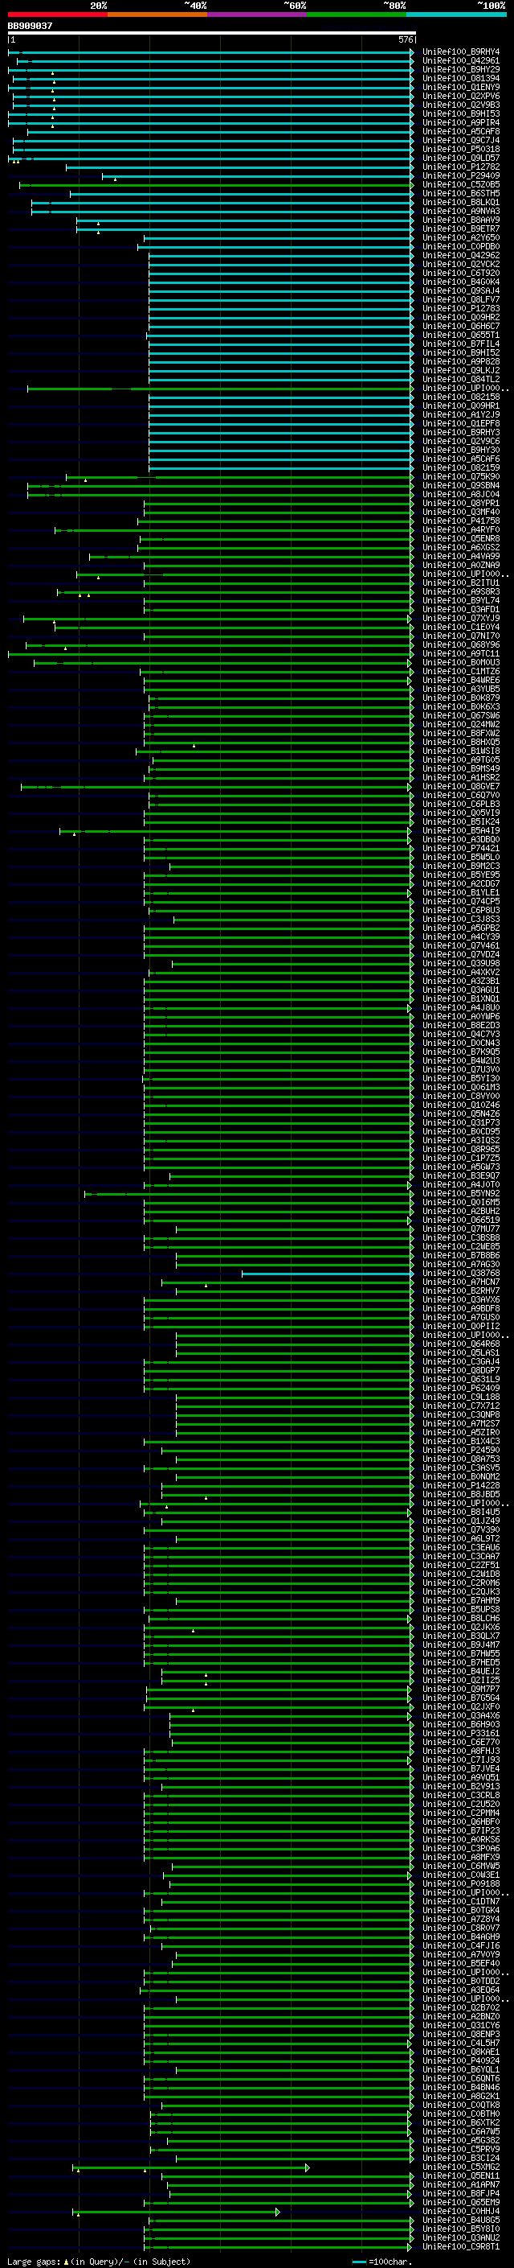The image size is (514, 2268).
Task: Open hit UniRef100_O81394
Action: (x=460, y=78)
